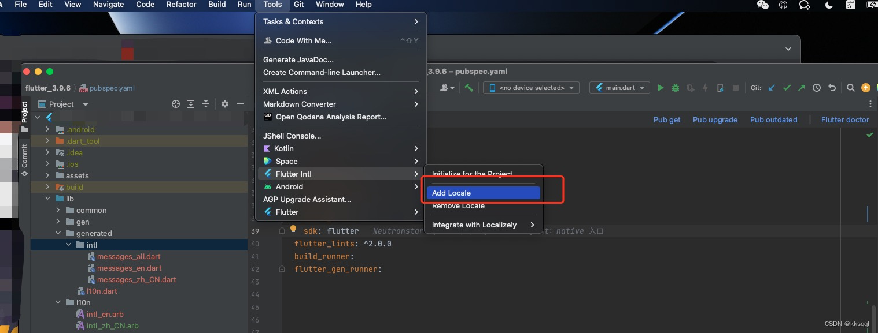Expand the .idea folder arrow
The width and height of the screenshot is (878, 333).
coord(48,152)
